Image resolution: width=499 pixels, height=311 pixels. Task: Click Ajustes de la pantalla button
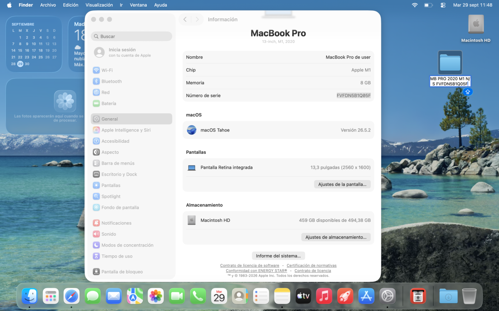[342, 185]
